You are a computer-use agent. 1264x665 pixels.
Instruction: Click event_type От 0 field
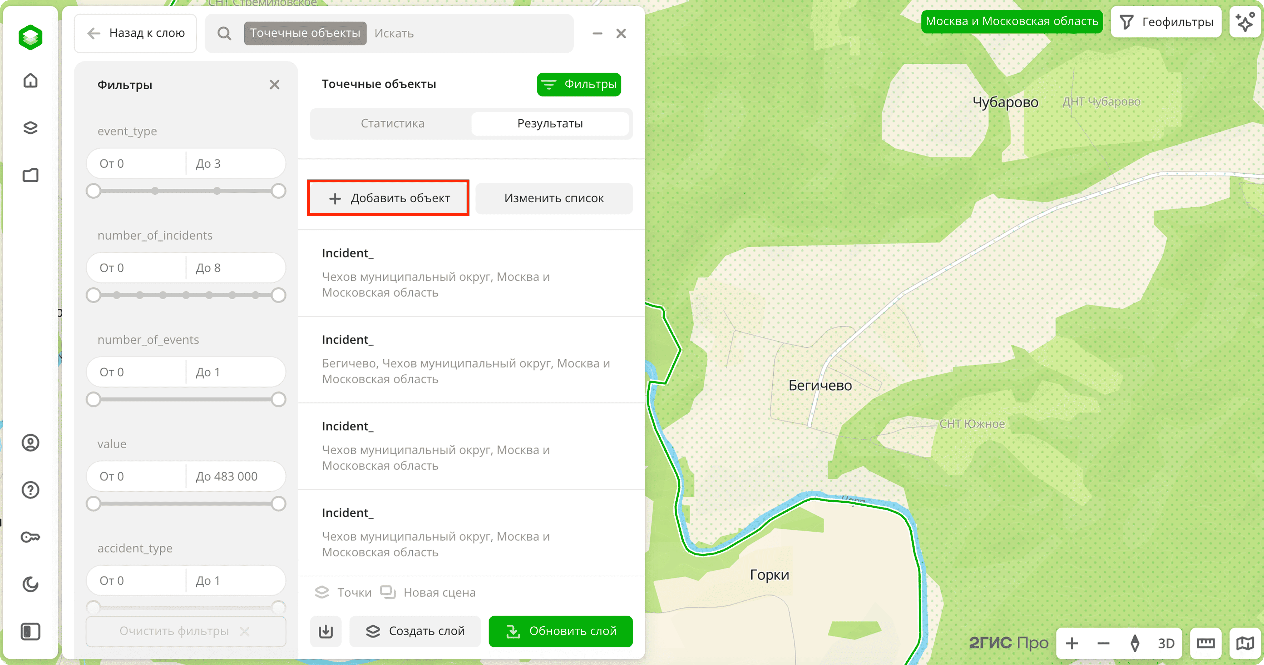(136, 164)
